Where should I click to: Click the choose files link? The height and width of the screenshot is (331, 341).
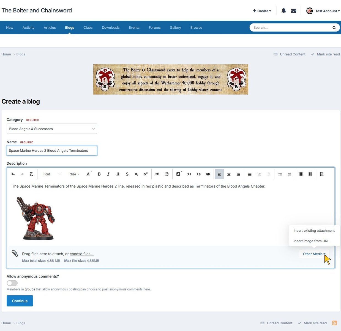(81, 254)
